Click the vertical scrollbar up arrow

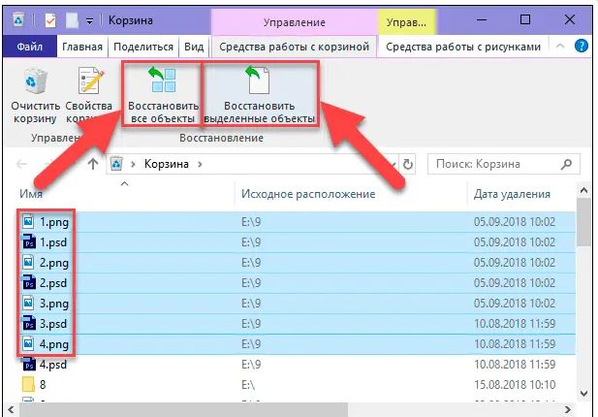coord(583,190)
